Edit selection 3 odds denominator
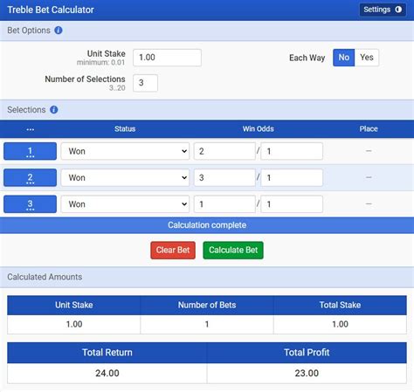Viewport: 414px width, 392px height. pos(292,204)
